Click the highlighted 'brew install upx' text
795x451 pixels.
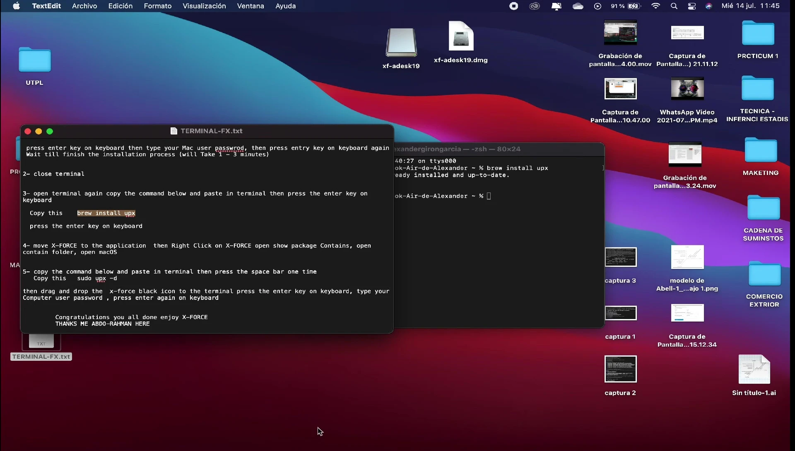click(106, 213)
